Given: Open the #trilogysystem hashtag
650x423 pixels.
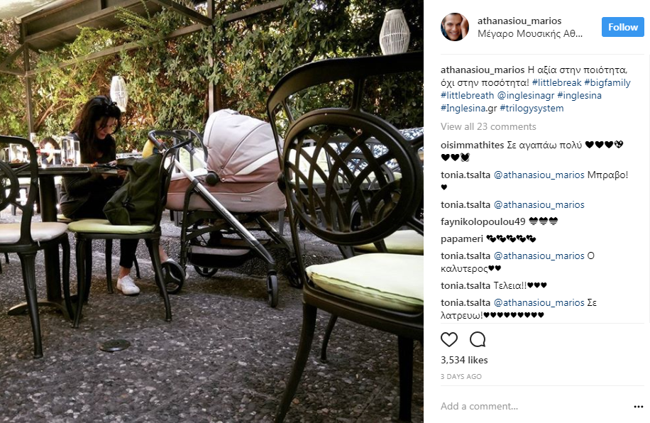Looking at the screenshot, I should coord(532,109).
